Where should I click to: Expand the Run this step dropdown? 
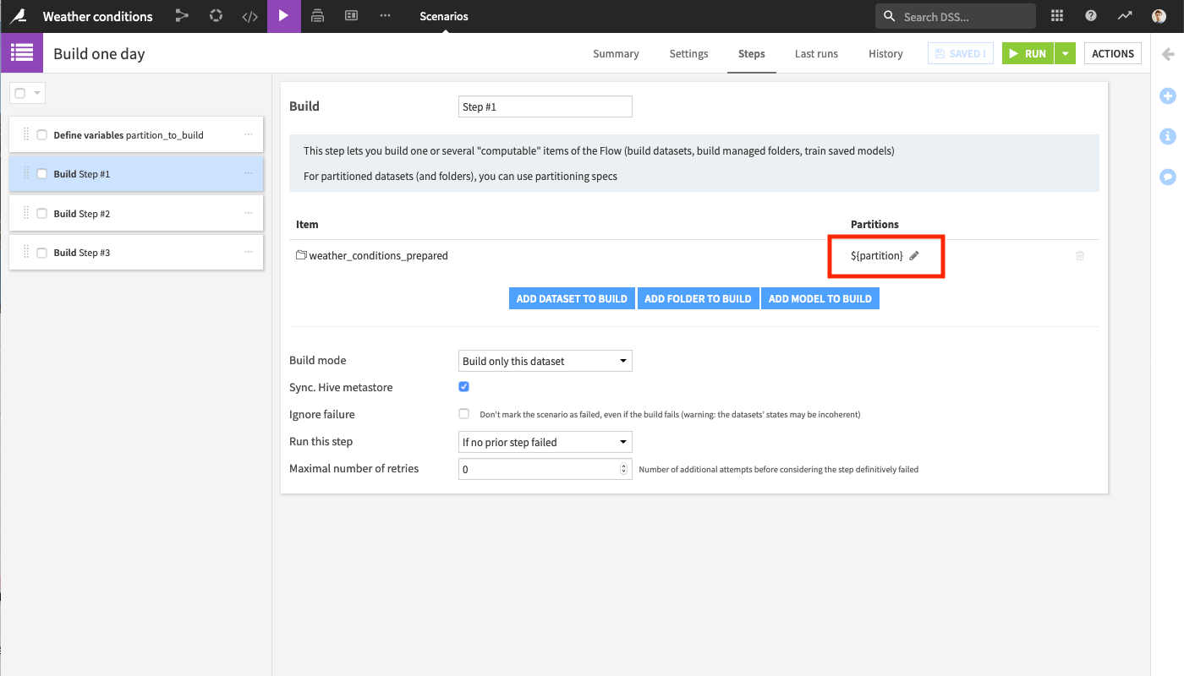pyautogui.click(x=545, y=442)
